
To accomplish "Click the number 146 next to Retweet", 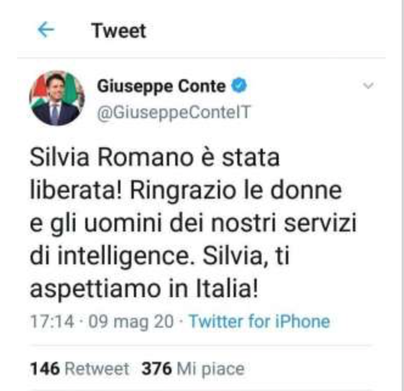I will pyautogui.click(x=45, y=369).
